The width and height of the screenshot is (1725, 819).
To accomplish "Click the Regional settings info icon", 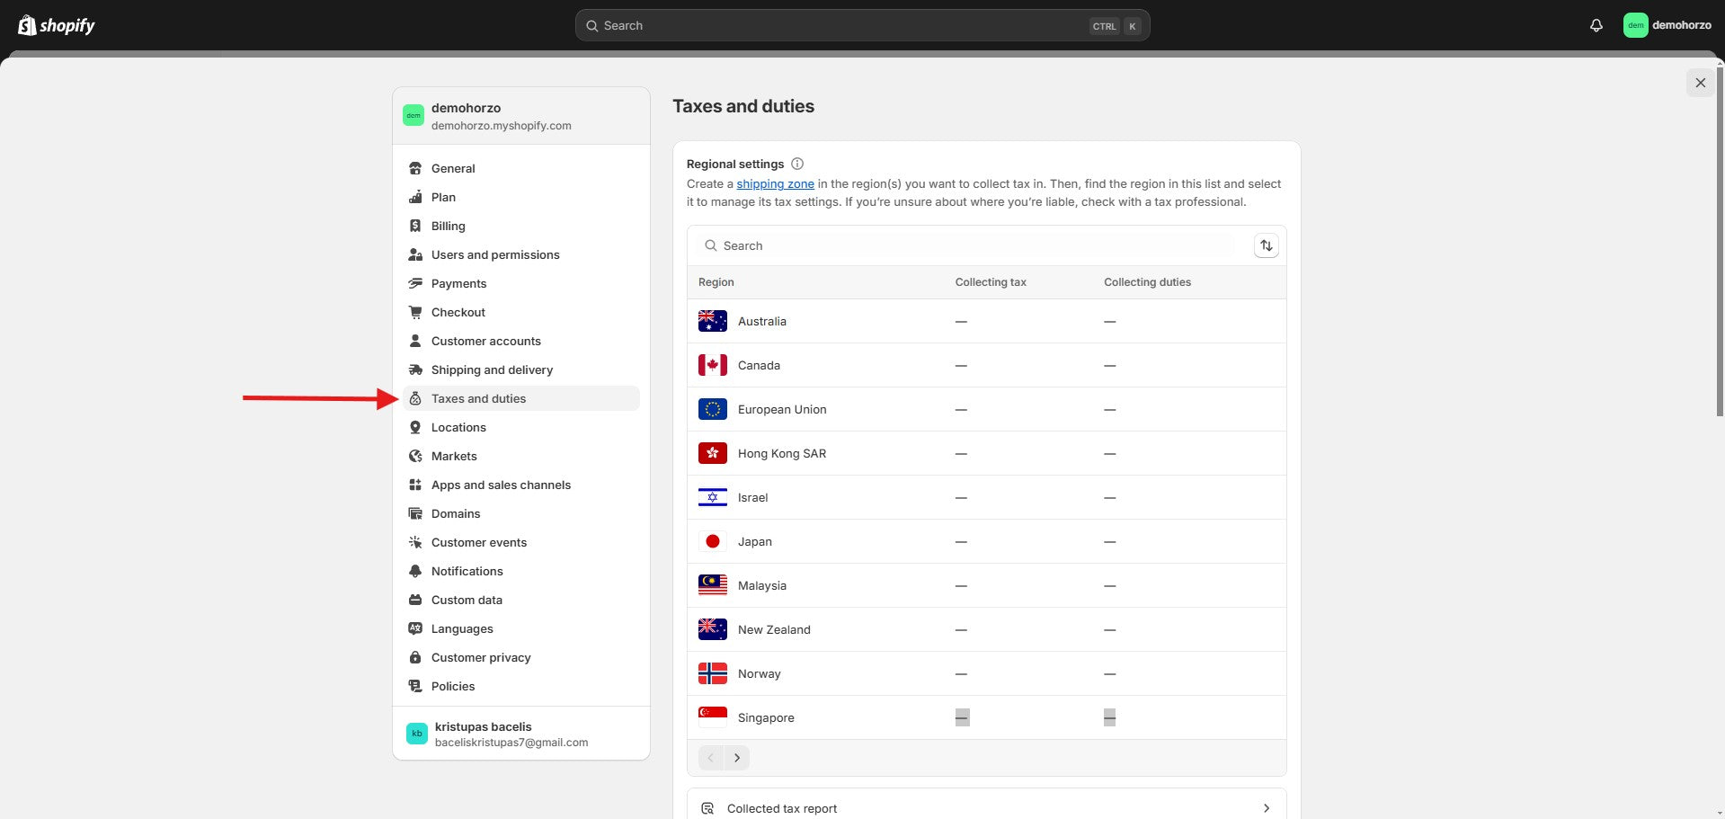I will (797, 164).
